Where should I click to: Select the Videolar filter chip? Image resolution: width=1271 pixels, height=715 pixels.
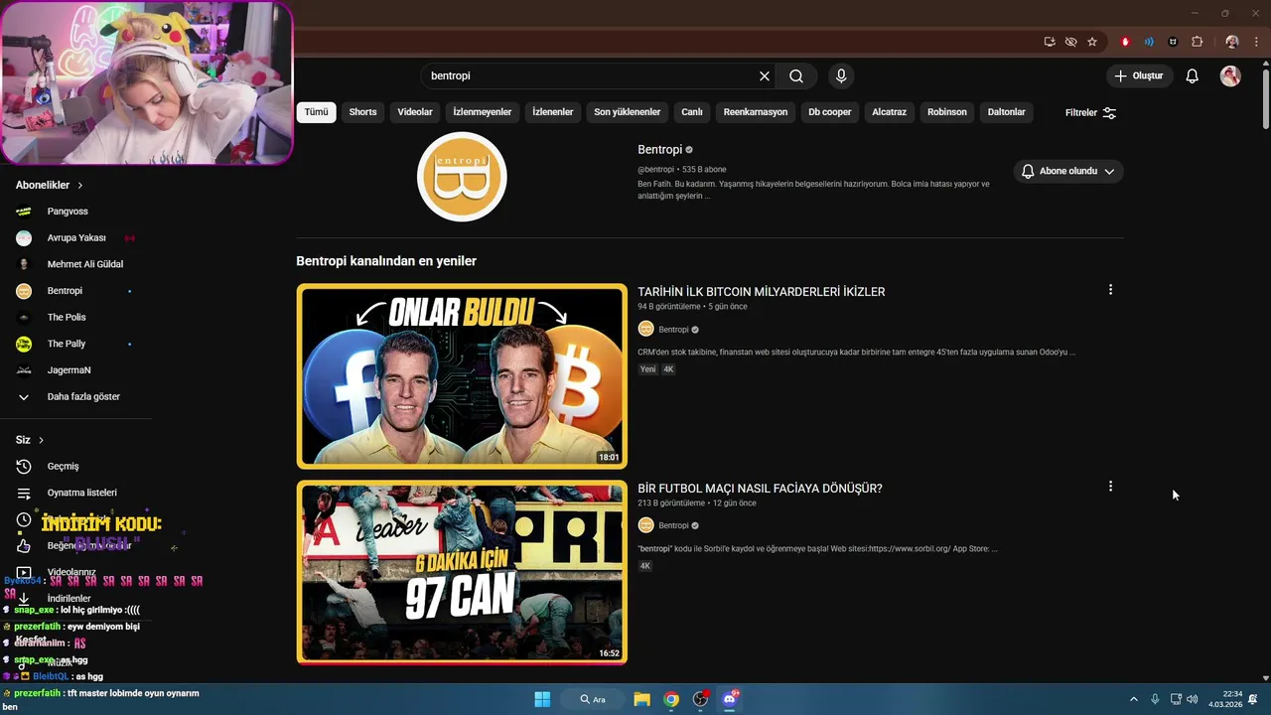(x=415, y=112)
